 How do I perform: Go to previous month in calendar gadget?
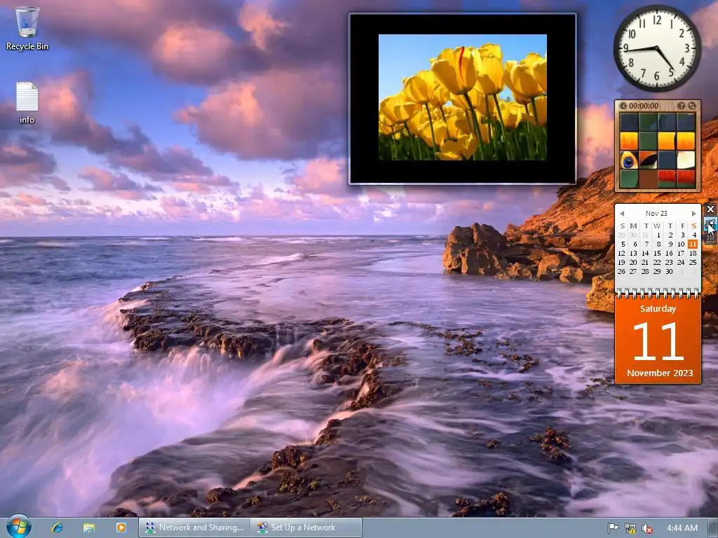(622, 213)
